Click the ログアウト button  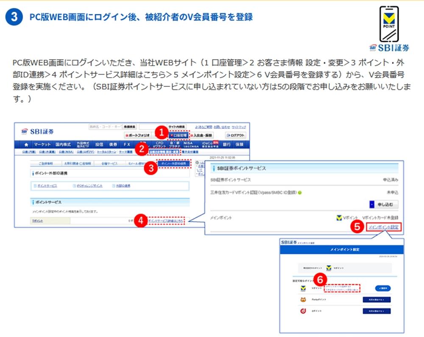(235, 135)
